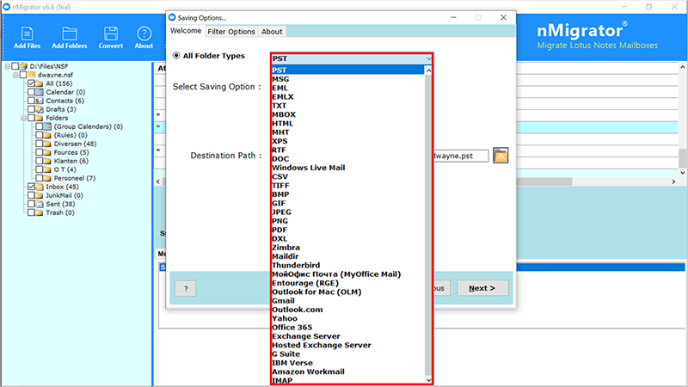Click the browse destination folder icon
Screen dimensions: 688x387
(501, 156)
